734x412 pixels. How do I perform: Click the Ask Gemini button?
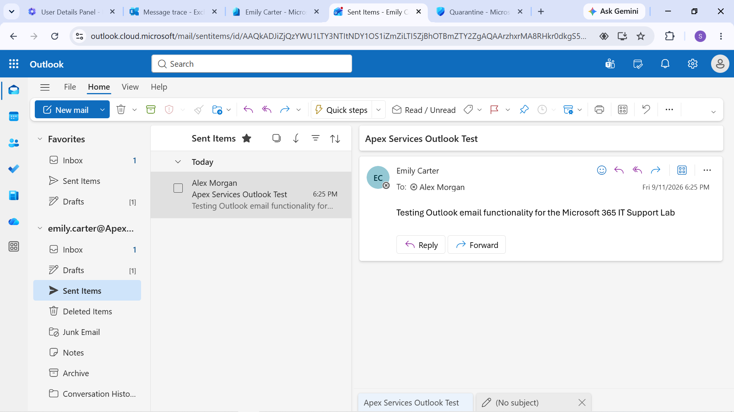pos(614,11)
